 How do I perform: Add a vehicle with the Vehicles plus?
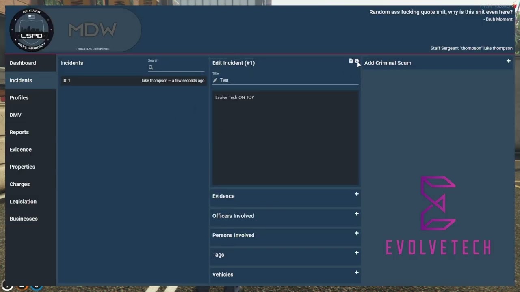(x=357, y=273)
